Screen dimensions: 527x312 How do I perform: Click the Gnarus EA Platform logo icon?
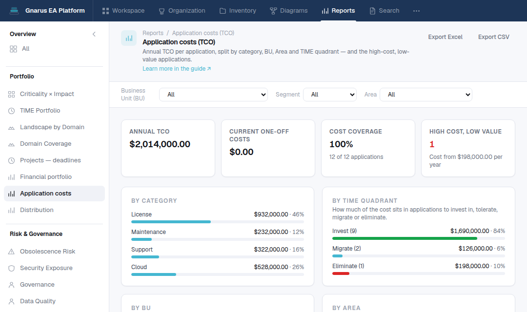pos(14,11)
